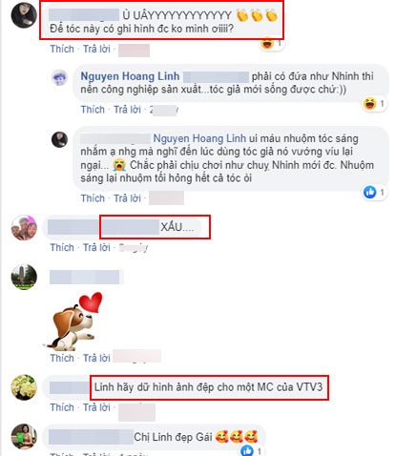Click Thích under the 'XẤU....' comment
The width and height of the screenshot is (416, 456).
62,247
